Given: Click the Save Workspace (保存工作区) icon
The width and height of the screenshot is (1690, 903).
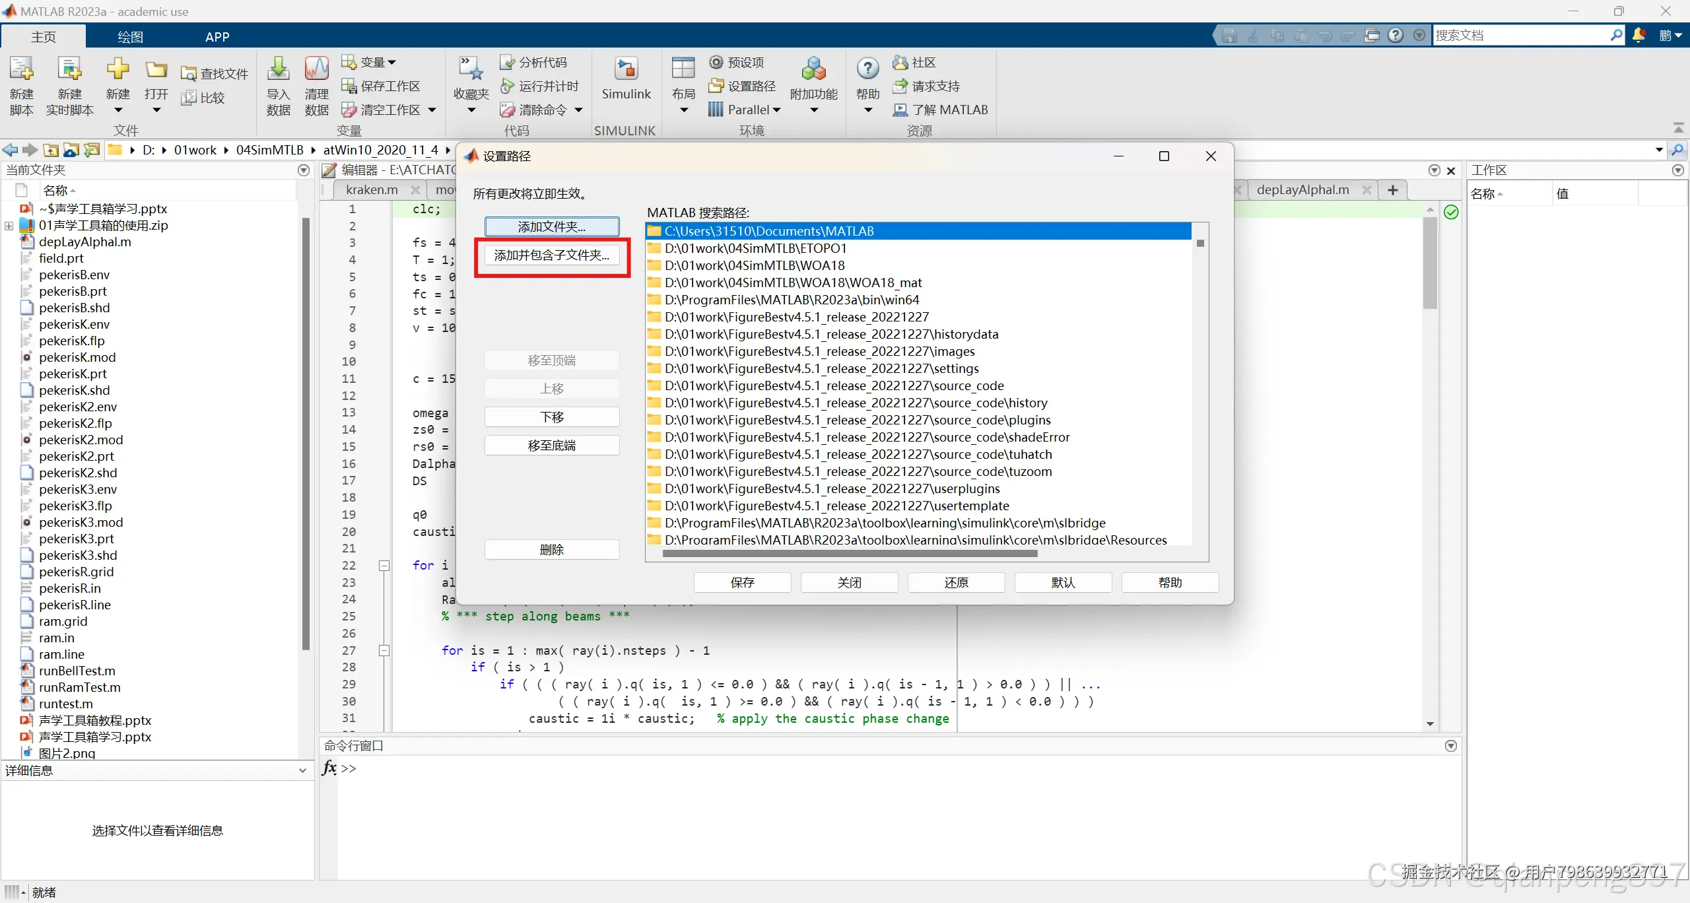Looking at the screenshot, I should click(349, 86).
